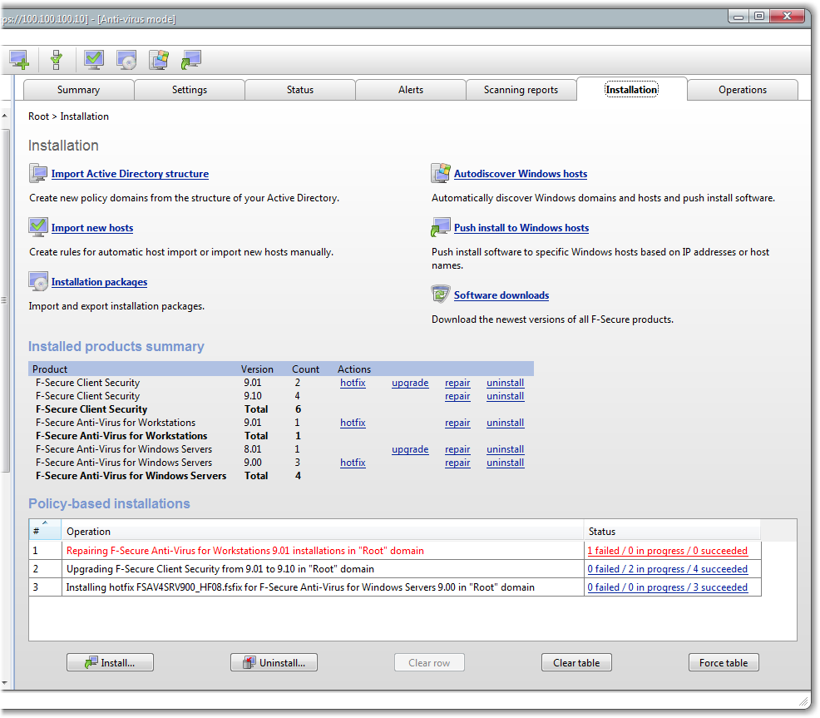The image size is (820, 718).
Task: Open status '0 failed / 2 in progress / 4 succeeded'
Action: tap(667, 569)
